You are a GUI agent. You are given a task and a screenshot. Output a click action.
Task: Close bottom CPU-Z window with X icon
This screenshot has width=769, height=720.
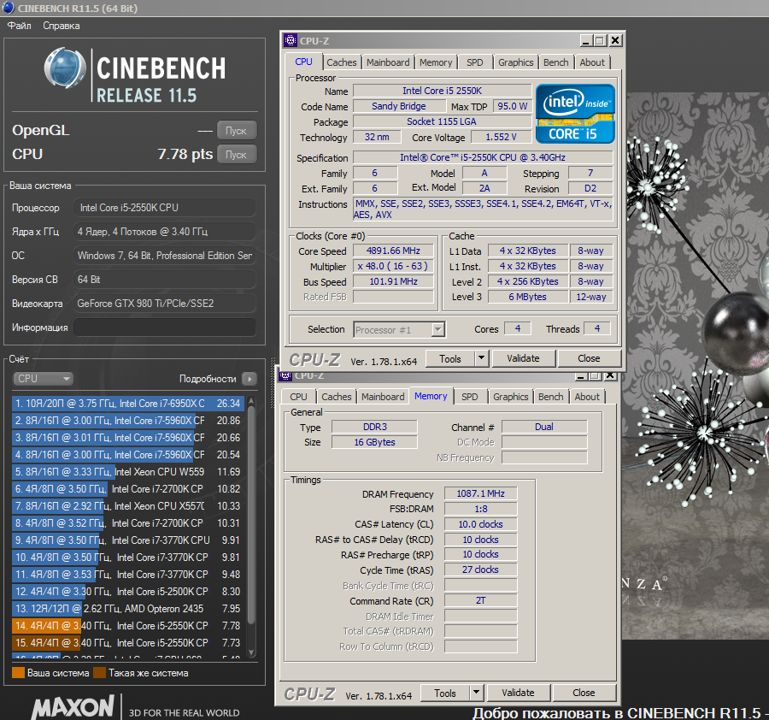click(x=610, y=376)
